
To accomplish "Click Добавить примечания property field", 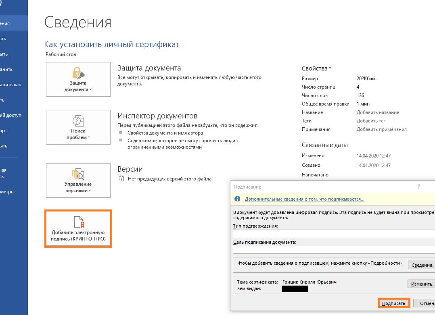I will tap(381, 129).
